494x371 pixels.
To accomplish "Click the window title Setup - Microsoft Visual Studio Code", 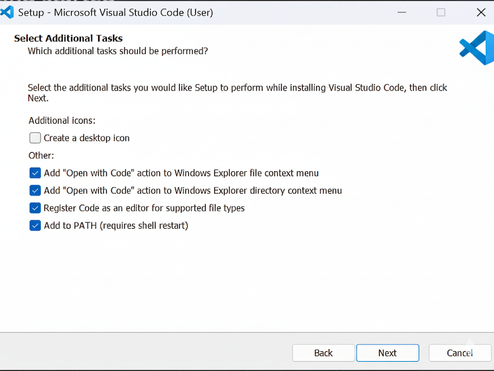I will click(115, 12).
